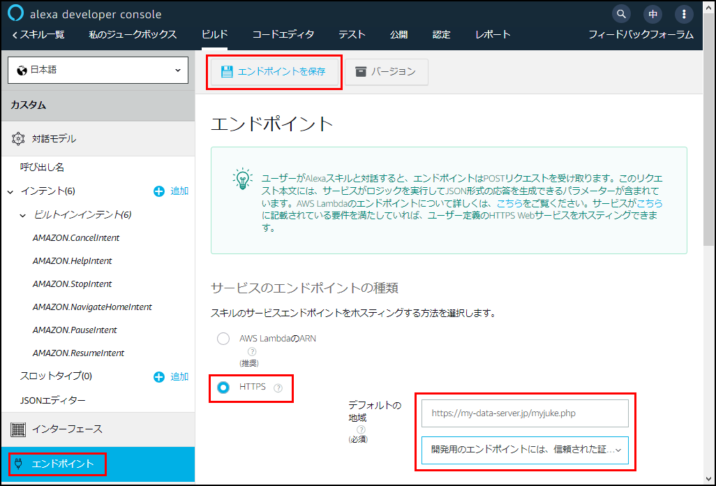Click the lightbulb tip icon
Viewport: 716px width, 486px height.
pos(242,179)
